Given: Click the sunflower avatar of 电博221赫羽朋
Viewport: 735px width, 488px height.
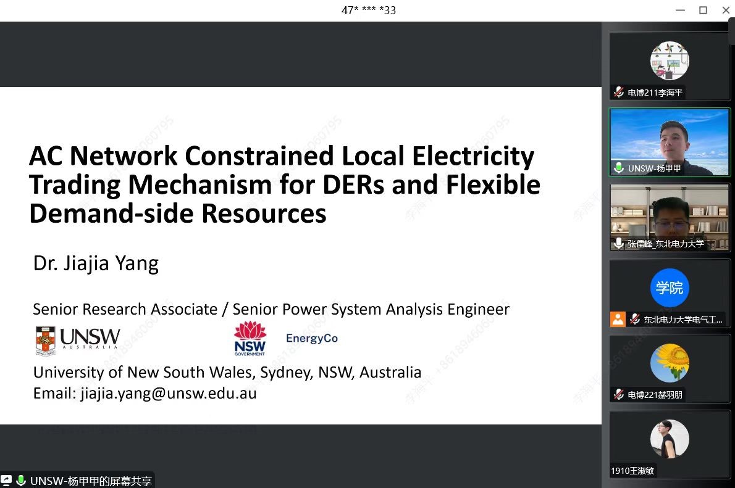Looking at the screenshot, I should tap(669, 363).
